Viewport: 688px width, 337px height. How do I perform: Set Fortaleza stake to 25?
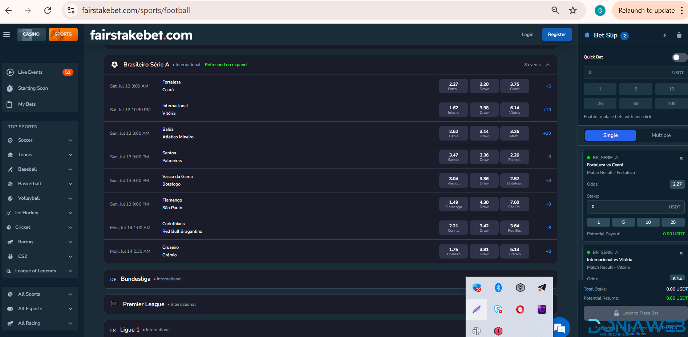pos(673,222)
